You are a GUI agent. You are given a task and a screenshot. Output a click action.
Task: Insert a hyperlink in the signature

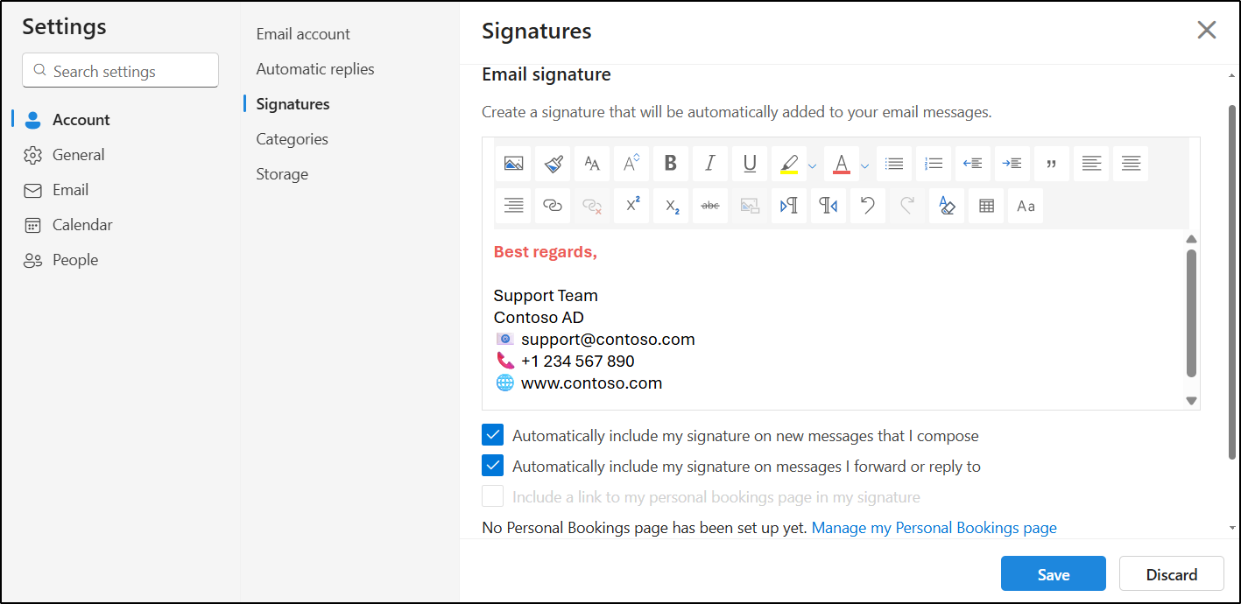552,205
